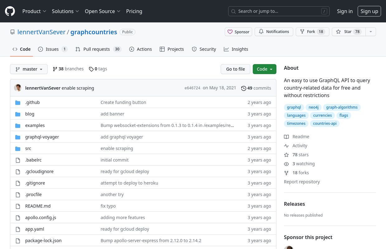The width and height of the screenshot is (386, 249).
Task: Click the file icon for README.md
Action: [x=18, y=206]
